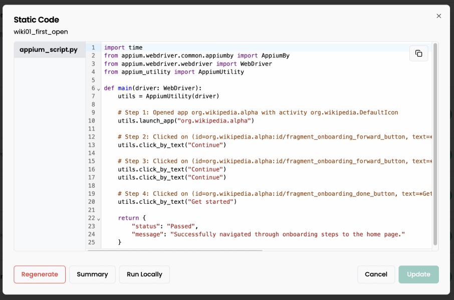Click the copy code icon

coord(419,53)
